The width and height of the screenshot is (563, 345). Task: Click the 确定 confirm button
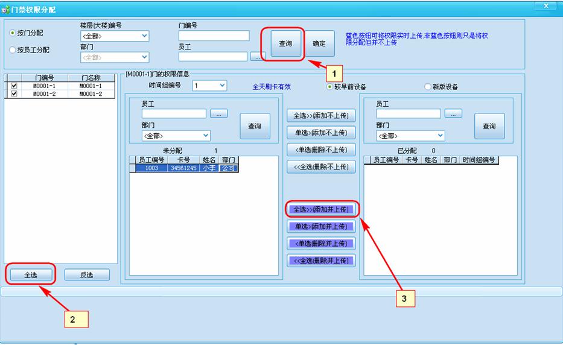(x=319, y=43)
